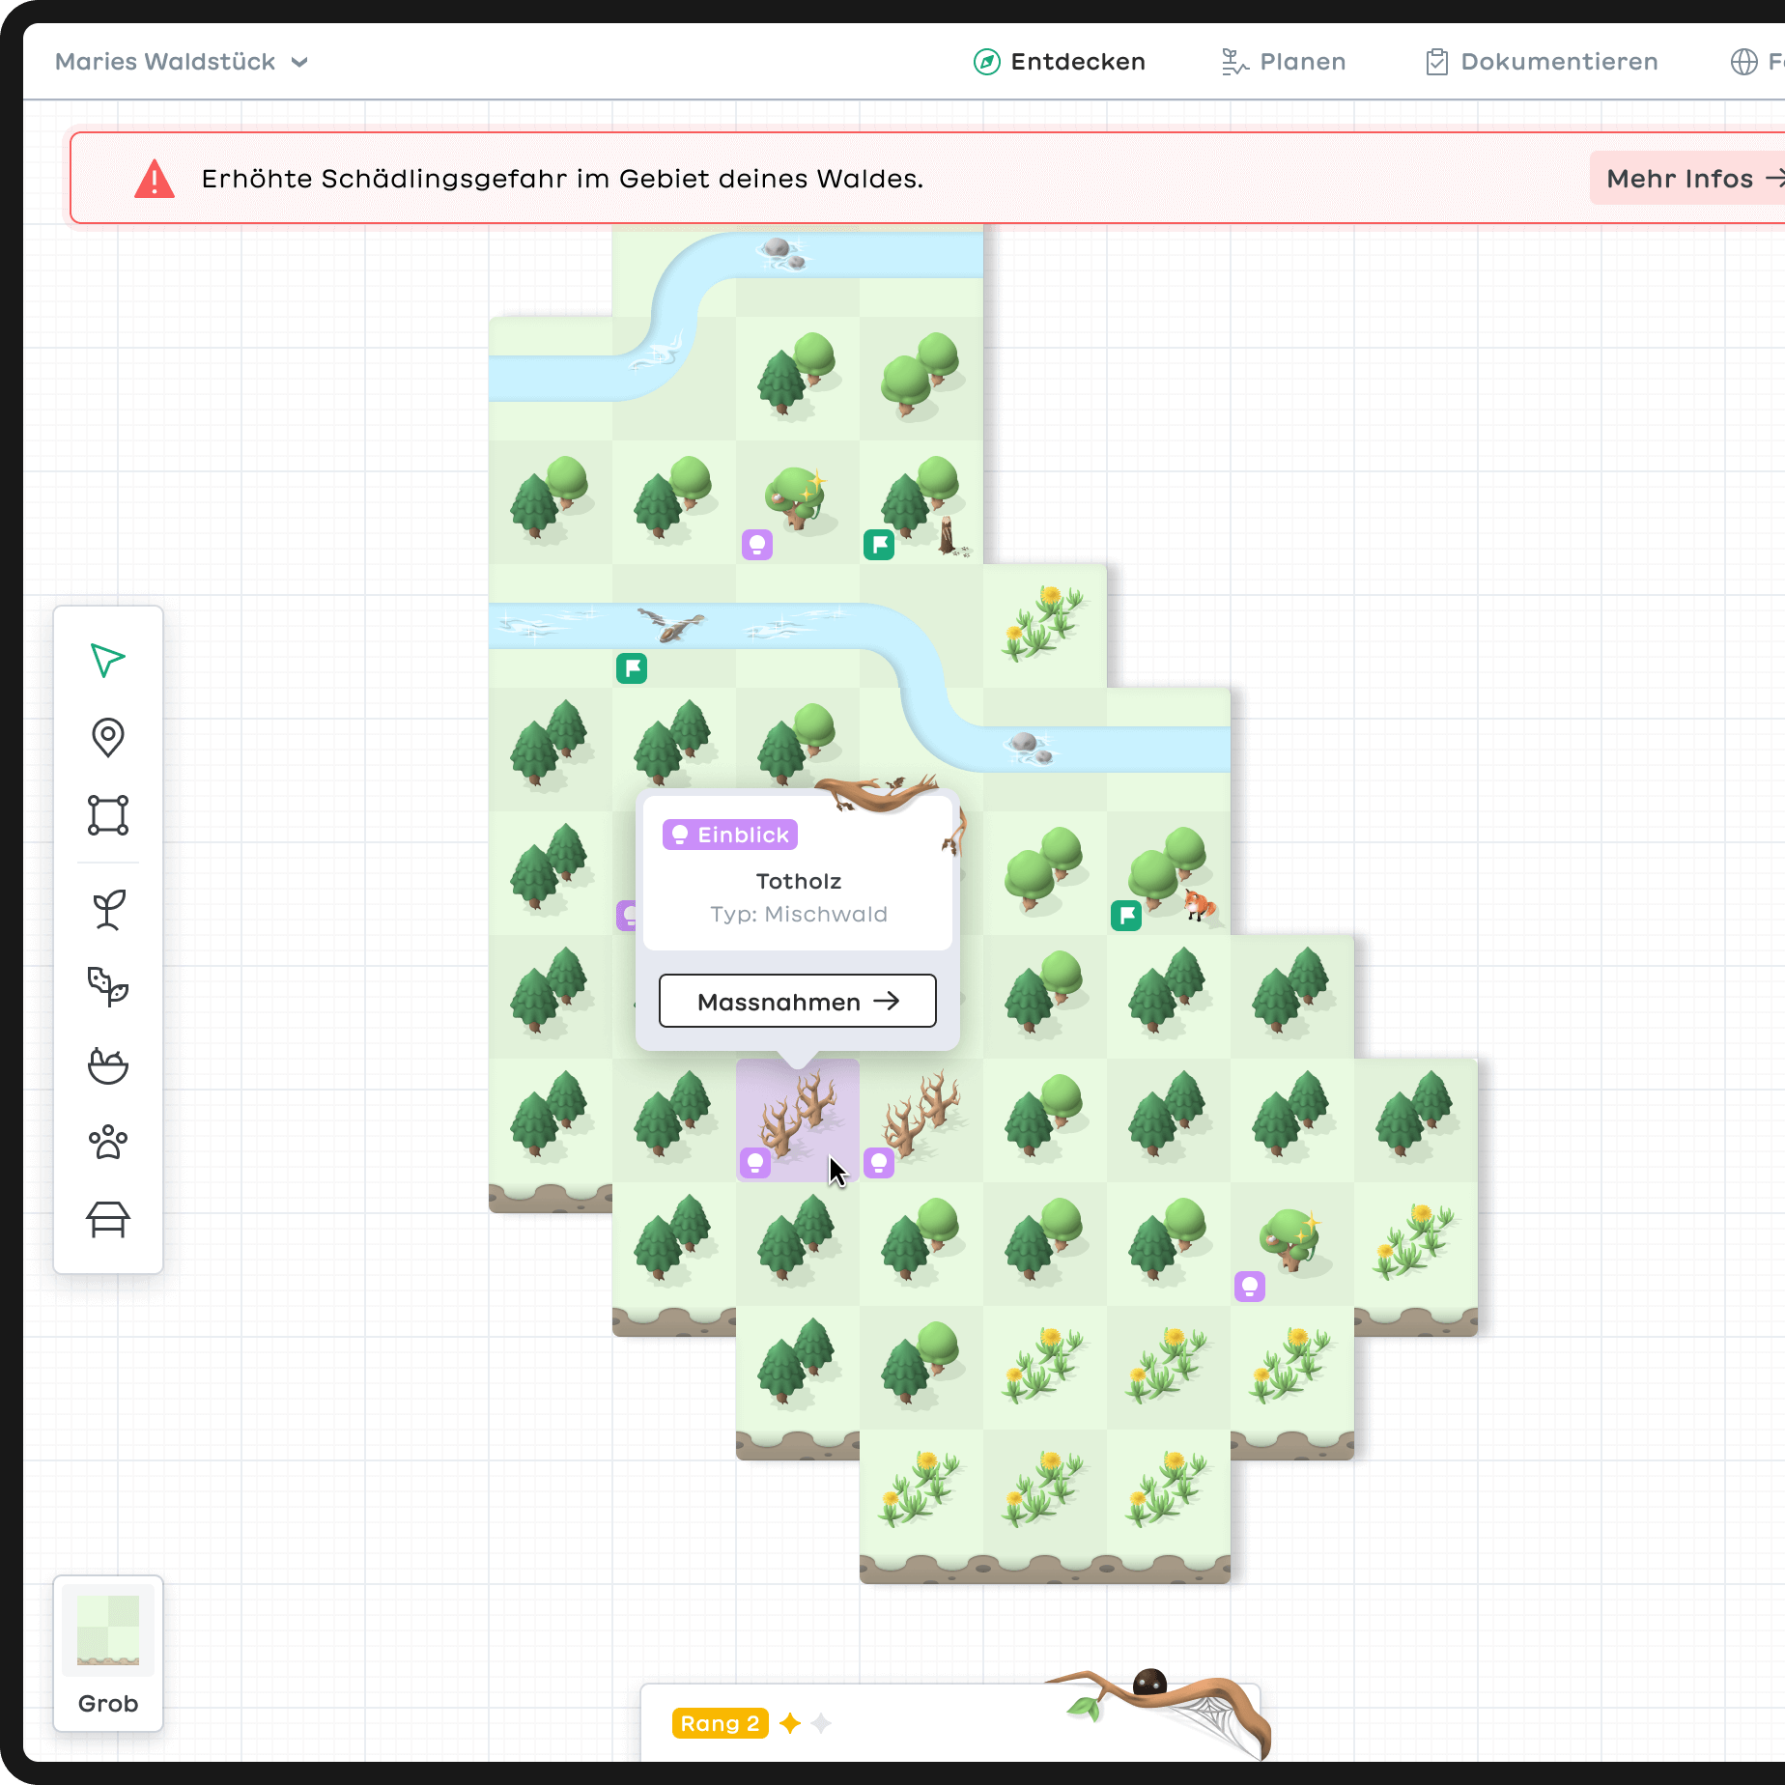This screenshot has width=1785, height=1785.
Task: Click the Massnahmen button
Action: (x=798, y=1001)
